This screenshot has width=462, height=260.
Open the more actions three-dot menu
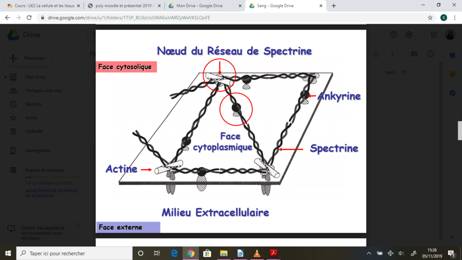pyautogui.click(x=392, y=54)
